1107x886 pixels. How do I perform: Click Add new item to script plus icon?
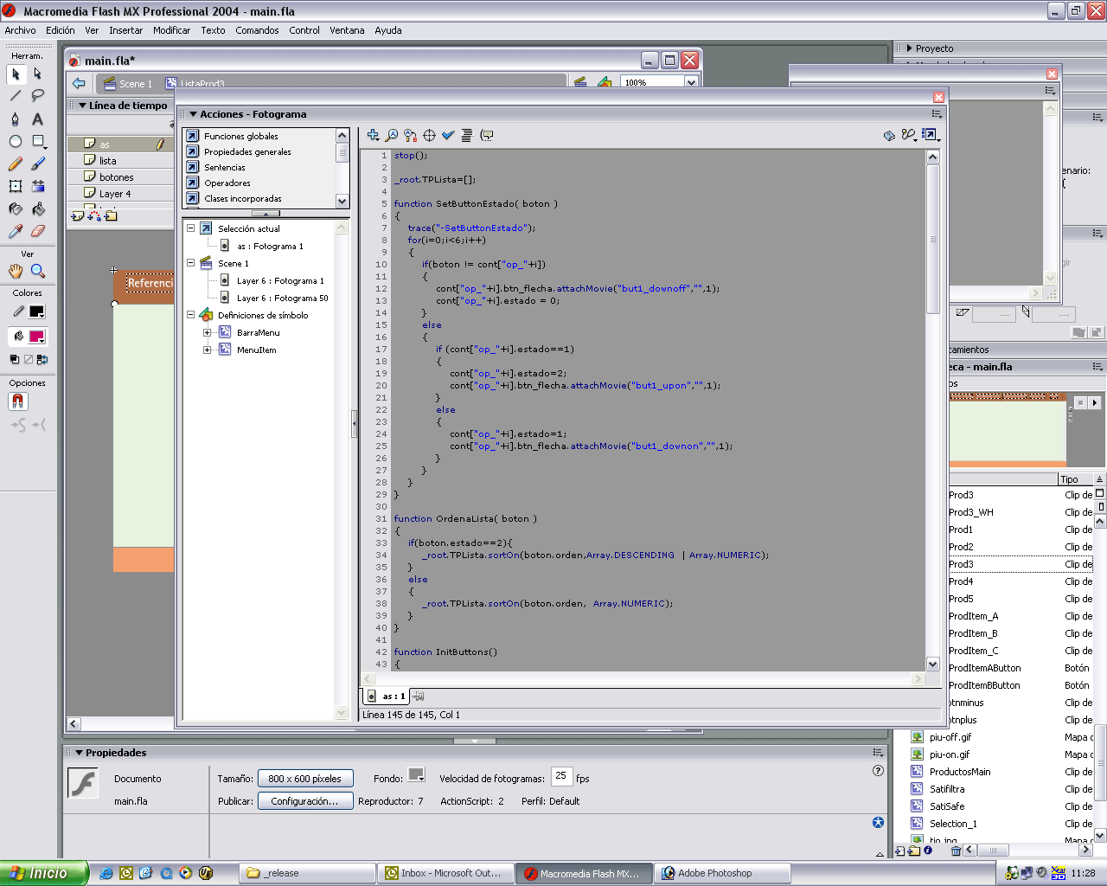point(373,135)
